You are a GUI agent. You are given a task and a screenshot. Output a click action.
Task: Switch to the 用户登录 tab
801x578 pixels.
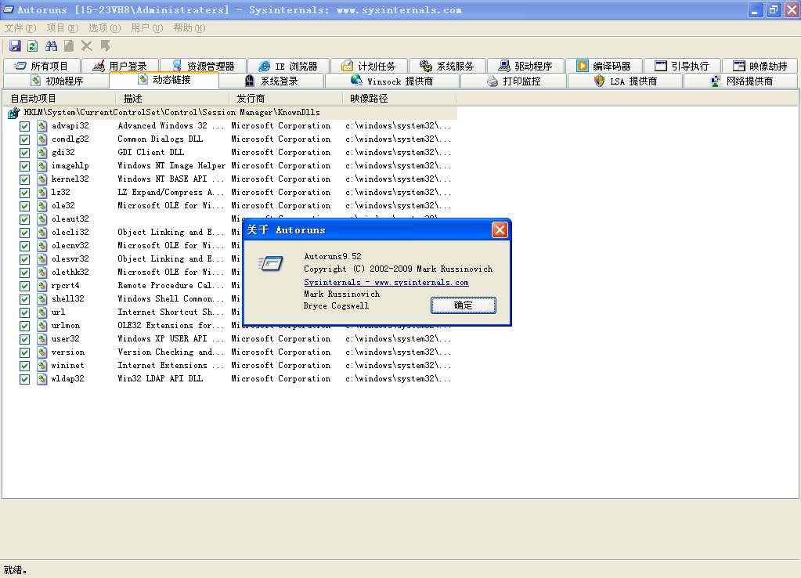(120, 66)
